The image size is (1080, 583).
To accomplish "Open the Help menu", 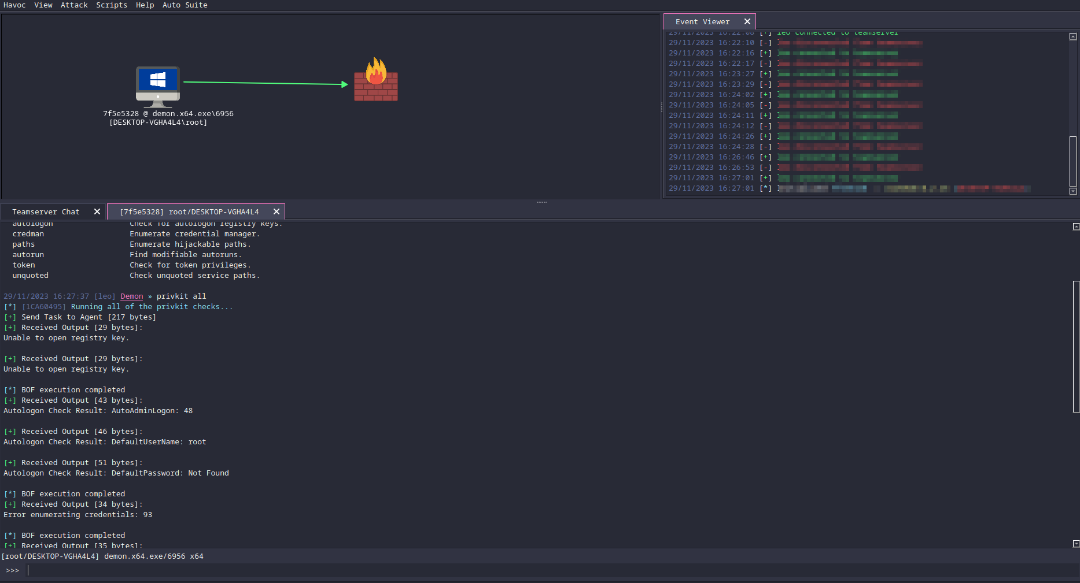I will (145, 5).
